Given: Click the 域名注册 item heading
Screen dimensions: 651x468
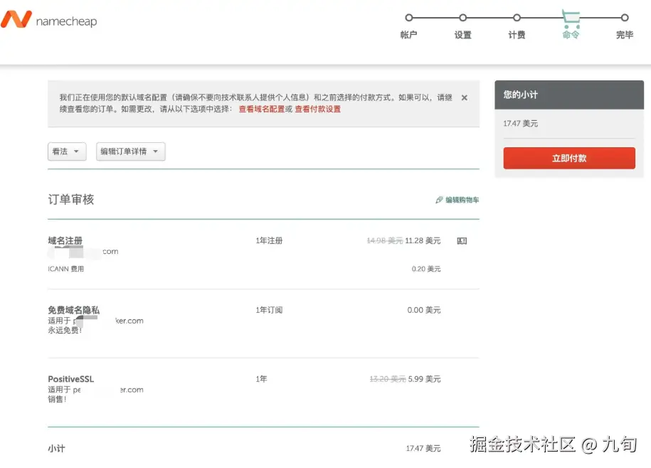Looking at the screenshot, I should tap(65, 241).
